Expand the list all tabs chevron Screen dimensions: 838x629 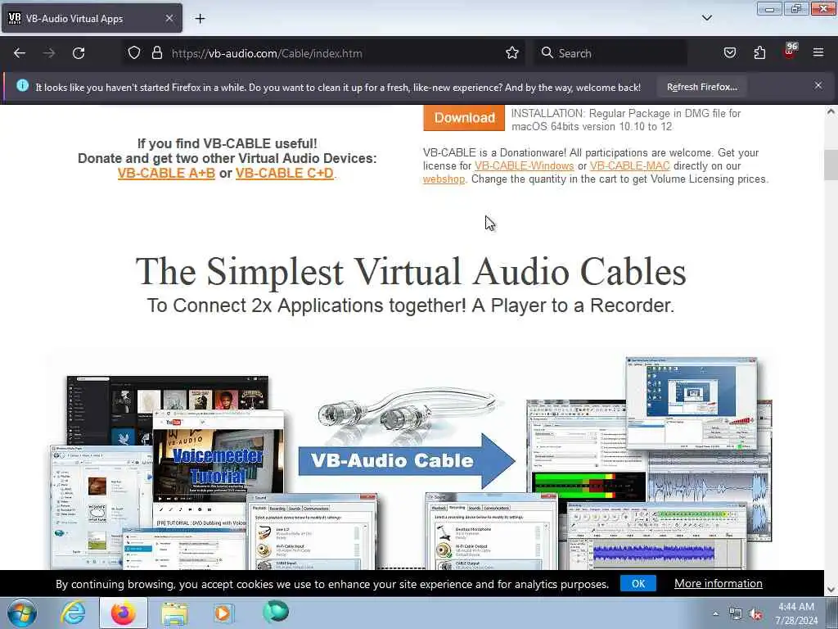707,18
